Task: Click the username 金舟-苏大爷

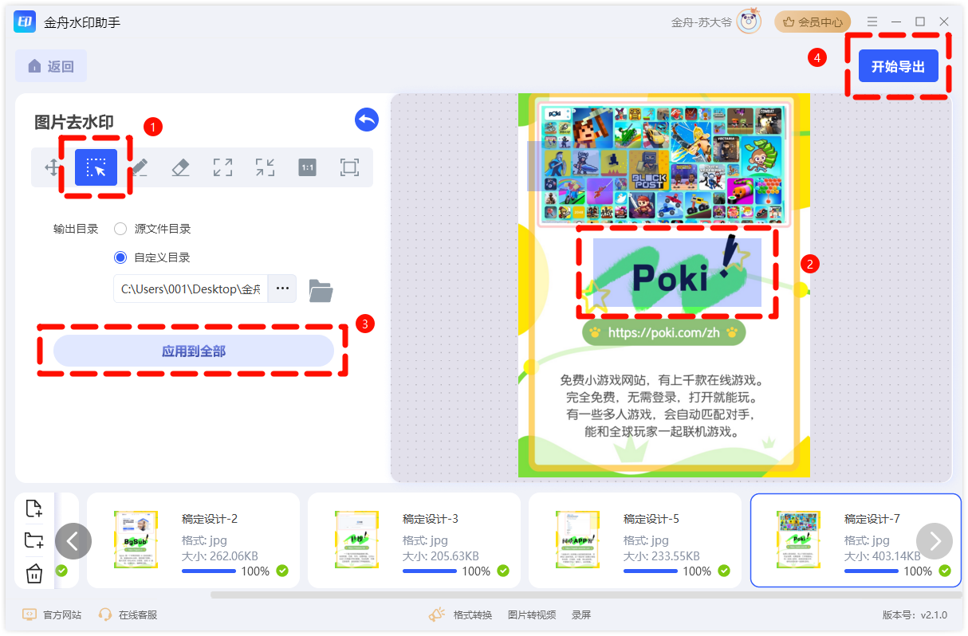Action: point(701,22)
